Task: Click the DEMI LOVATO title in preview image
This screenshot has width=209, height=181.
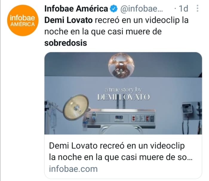Action: pyautogui.click(x=124, y=97)
